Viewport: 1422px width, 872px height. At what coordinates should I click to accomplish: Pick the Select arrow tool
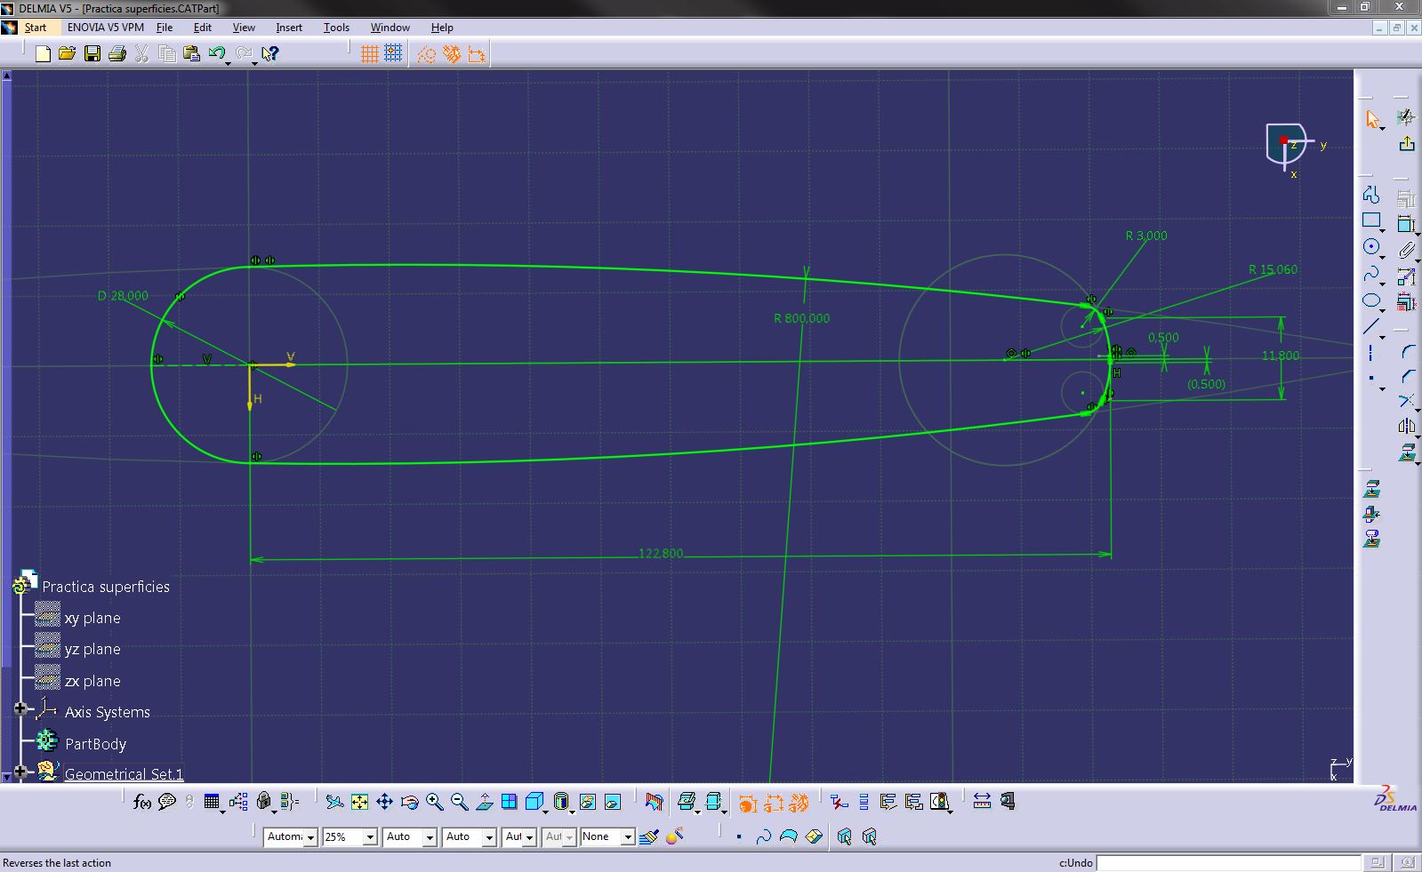1371,118
